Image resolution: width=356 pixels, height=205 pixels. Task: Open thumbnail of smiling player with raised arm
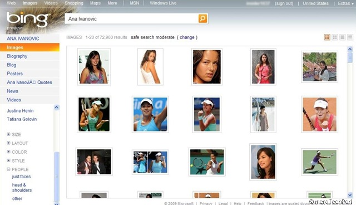point(150,114)
